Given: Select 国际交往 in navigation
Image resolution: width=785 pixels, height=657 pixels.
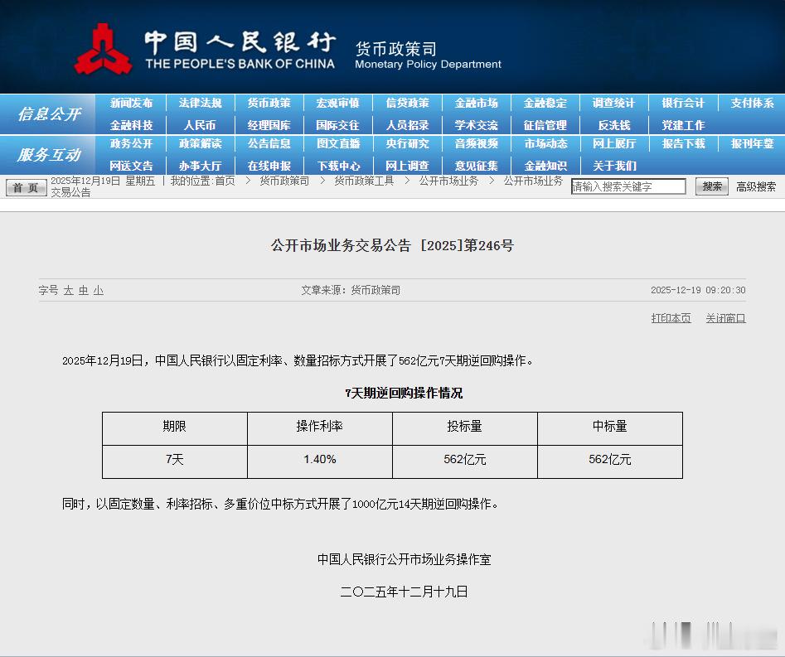Looking at the screenshot, I should 338,125.
